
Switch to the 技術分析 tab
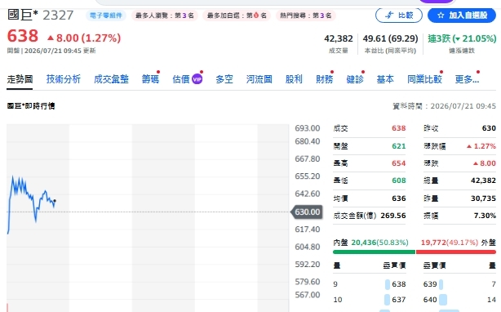coord(64,79)
